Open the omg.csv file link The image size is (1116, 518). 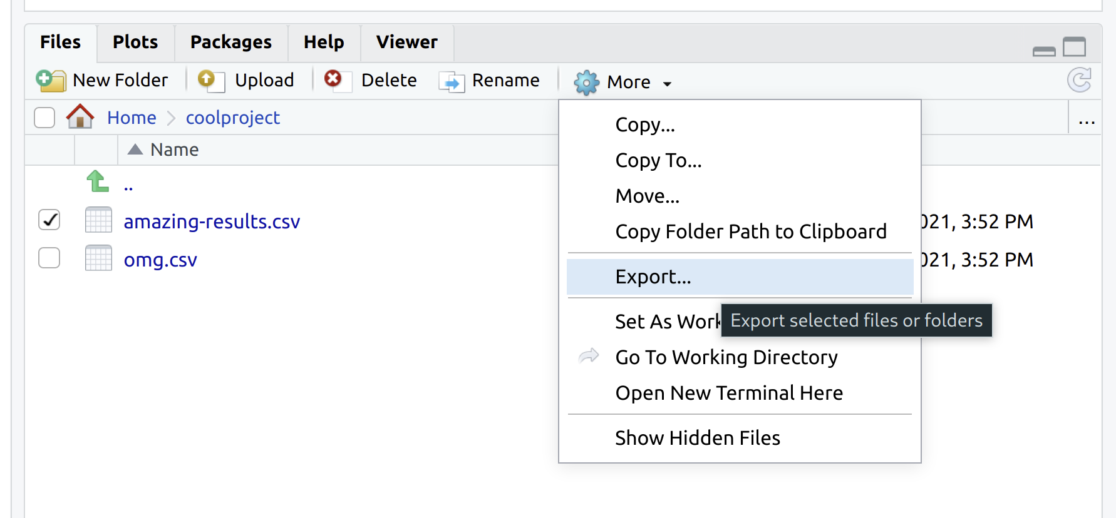(160, 260)
